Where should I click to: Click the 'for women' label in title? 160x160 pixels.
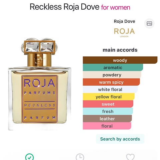[x=116, y=7]
